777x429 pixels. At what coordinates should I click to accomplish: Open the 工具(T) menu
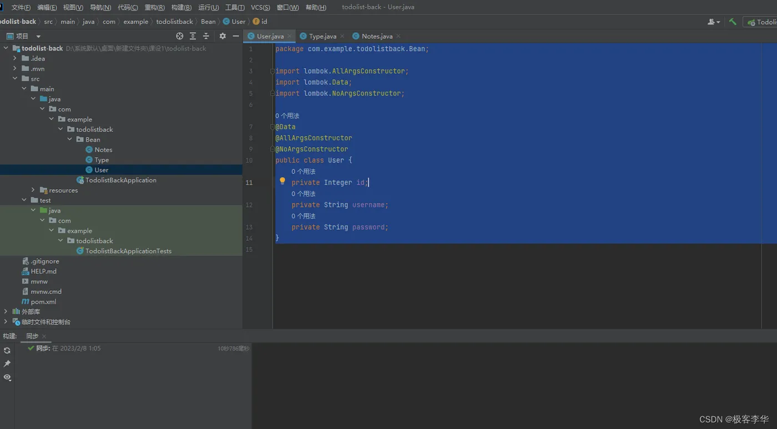click(235, 7)
